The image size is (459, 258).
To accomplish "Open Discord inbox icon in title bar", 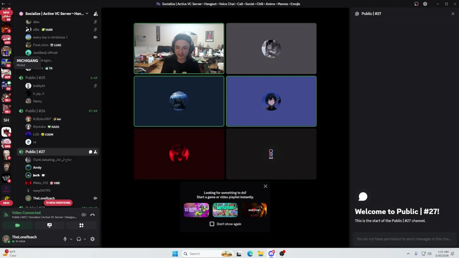I will pyautogui.click(x=416, y=4).
